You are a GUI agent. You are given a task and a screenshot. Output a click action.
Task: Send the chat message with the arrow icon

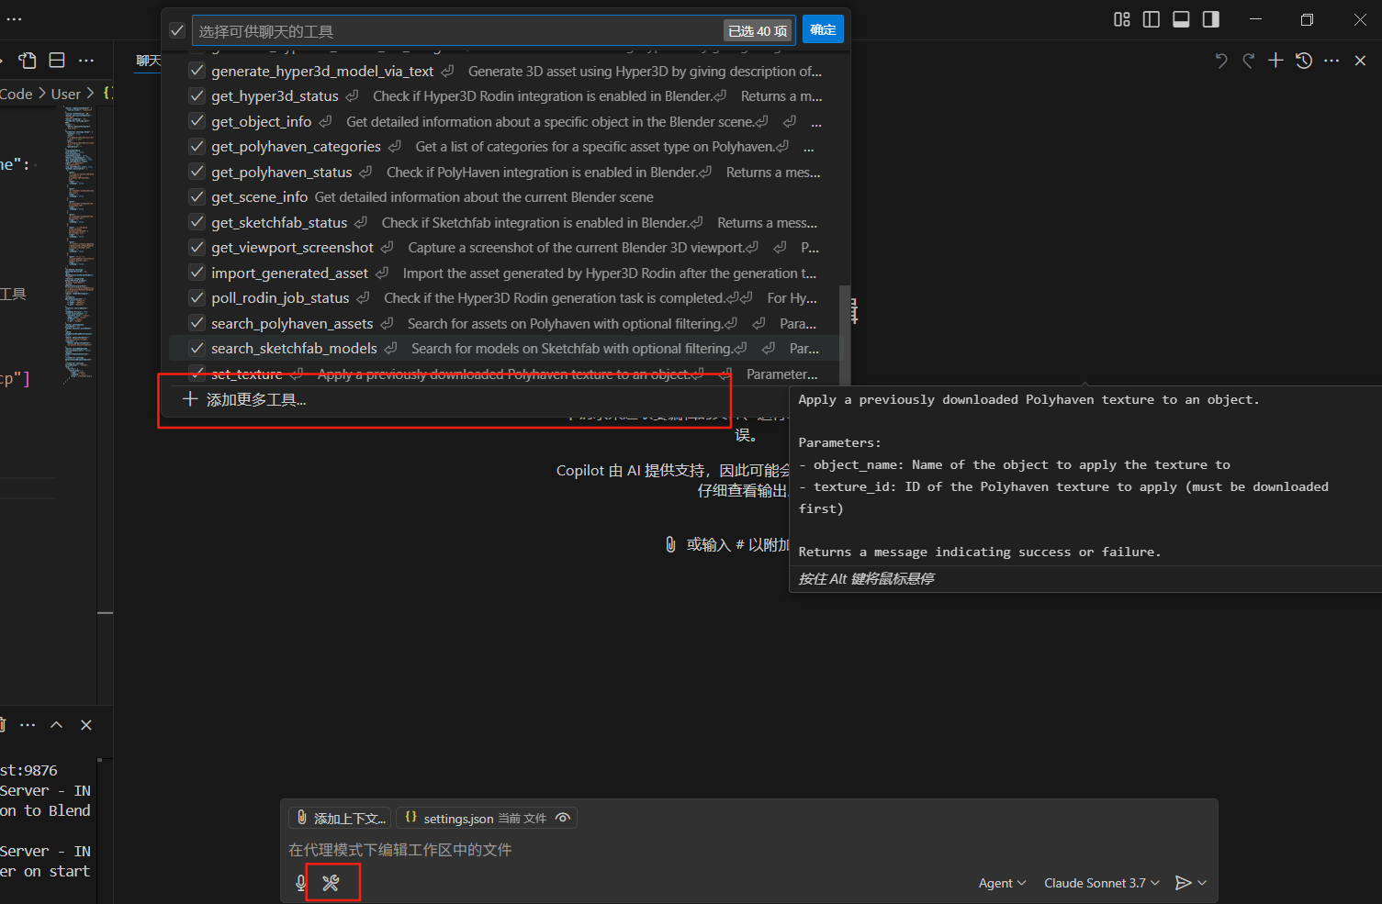pyautogui.click(x=1184, y=883)
